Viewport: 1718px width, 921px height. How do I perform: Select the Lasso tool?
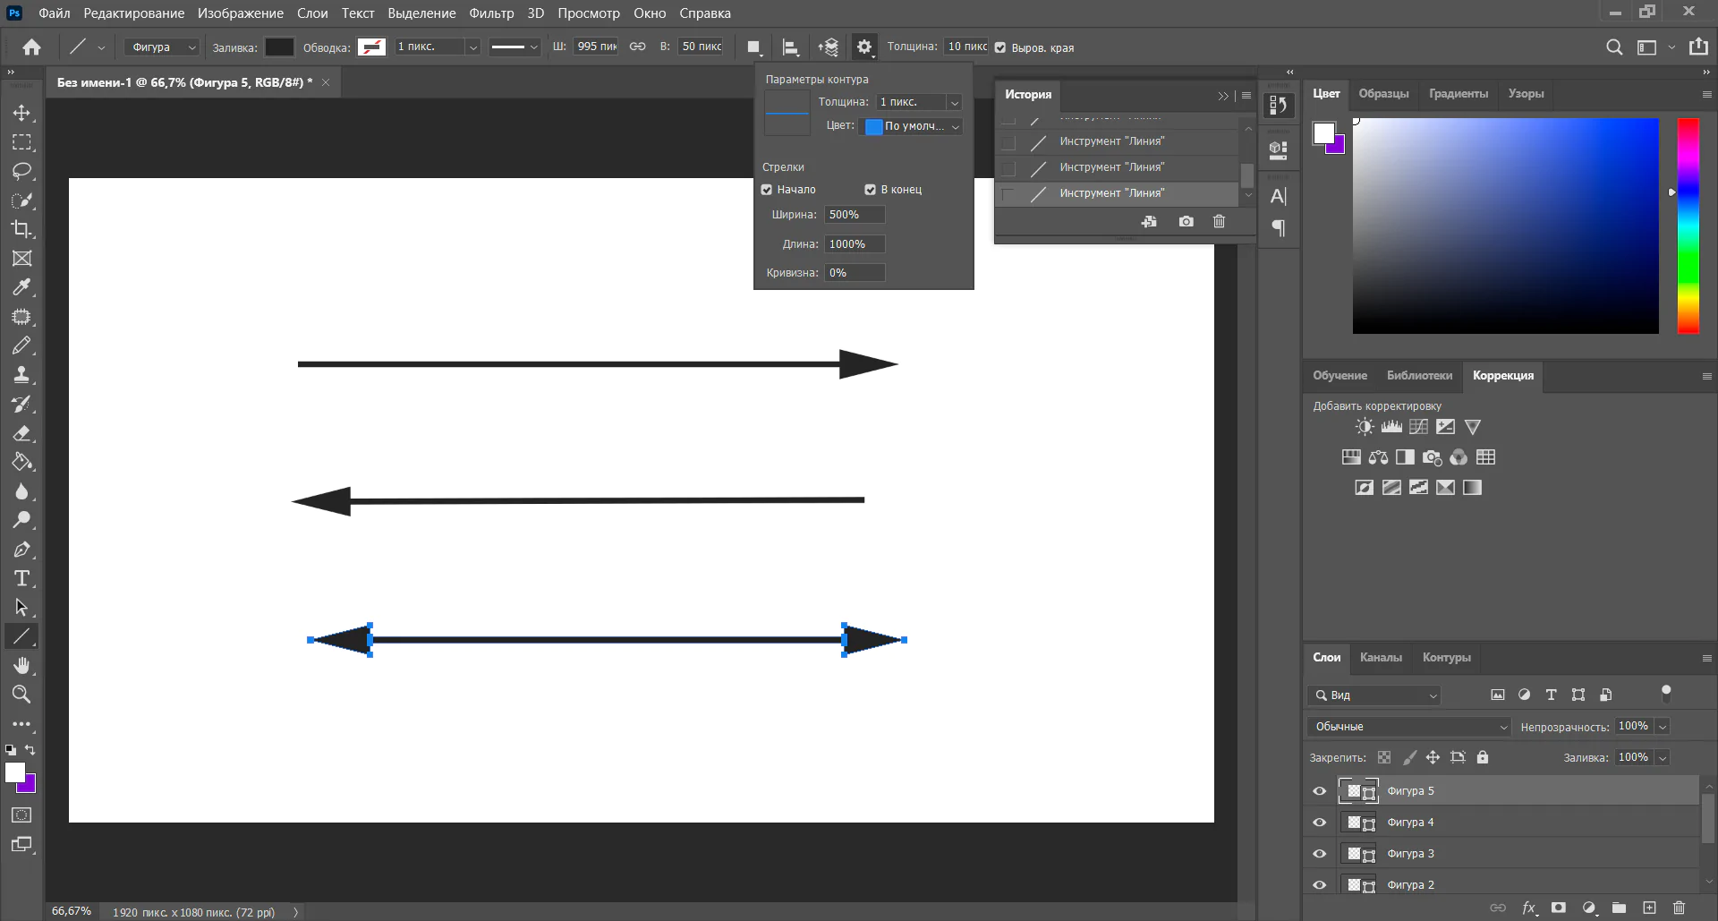(x=21, y=171)
